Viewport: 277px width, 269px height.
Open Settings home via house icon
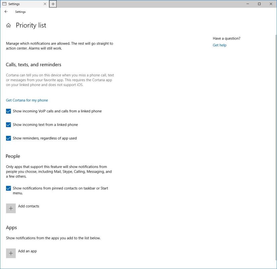point(8,25)
